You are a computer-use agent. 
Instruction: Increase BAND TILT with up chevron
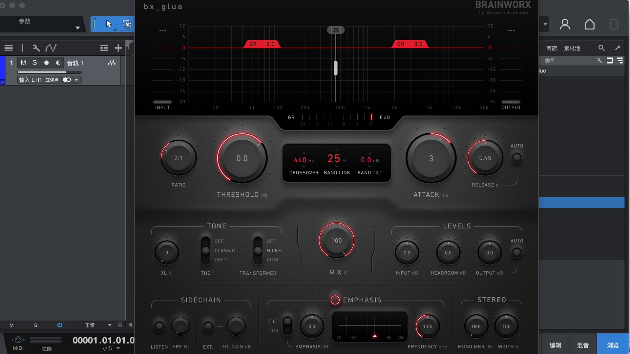(x=370, y=153)
